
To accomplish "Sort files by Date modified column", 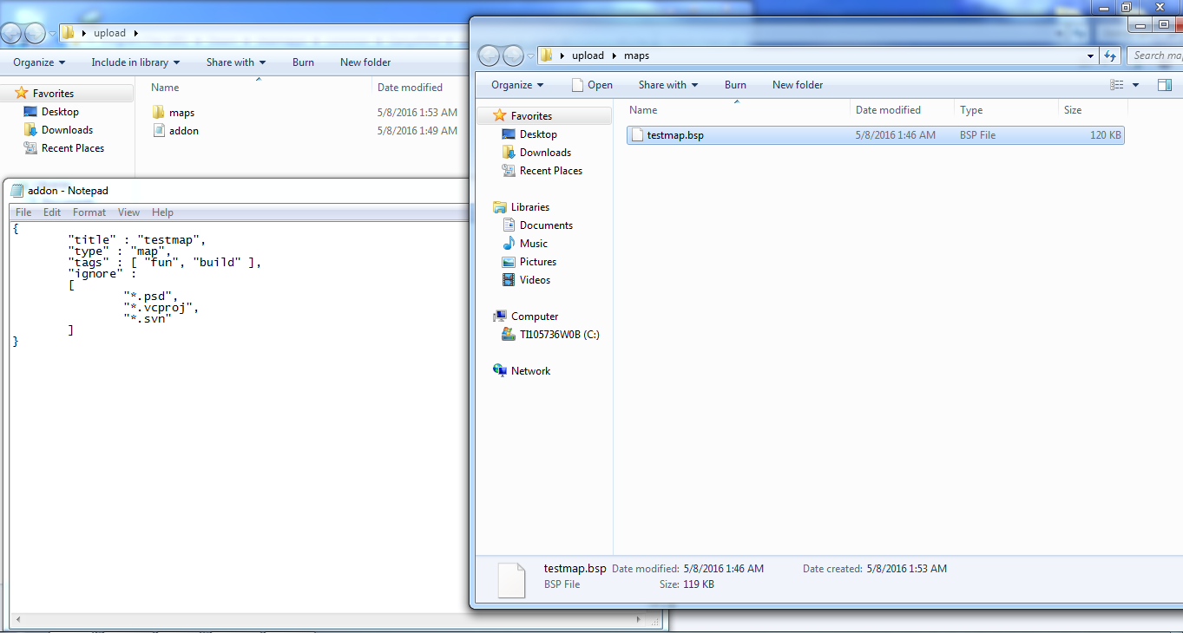I will [888, 110].
